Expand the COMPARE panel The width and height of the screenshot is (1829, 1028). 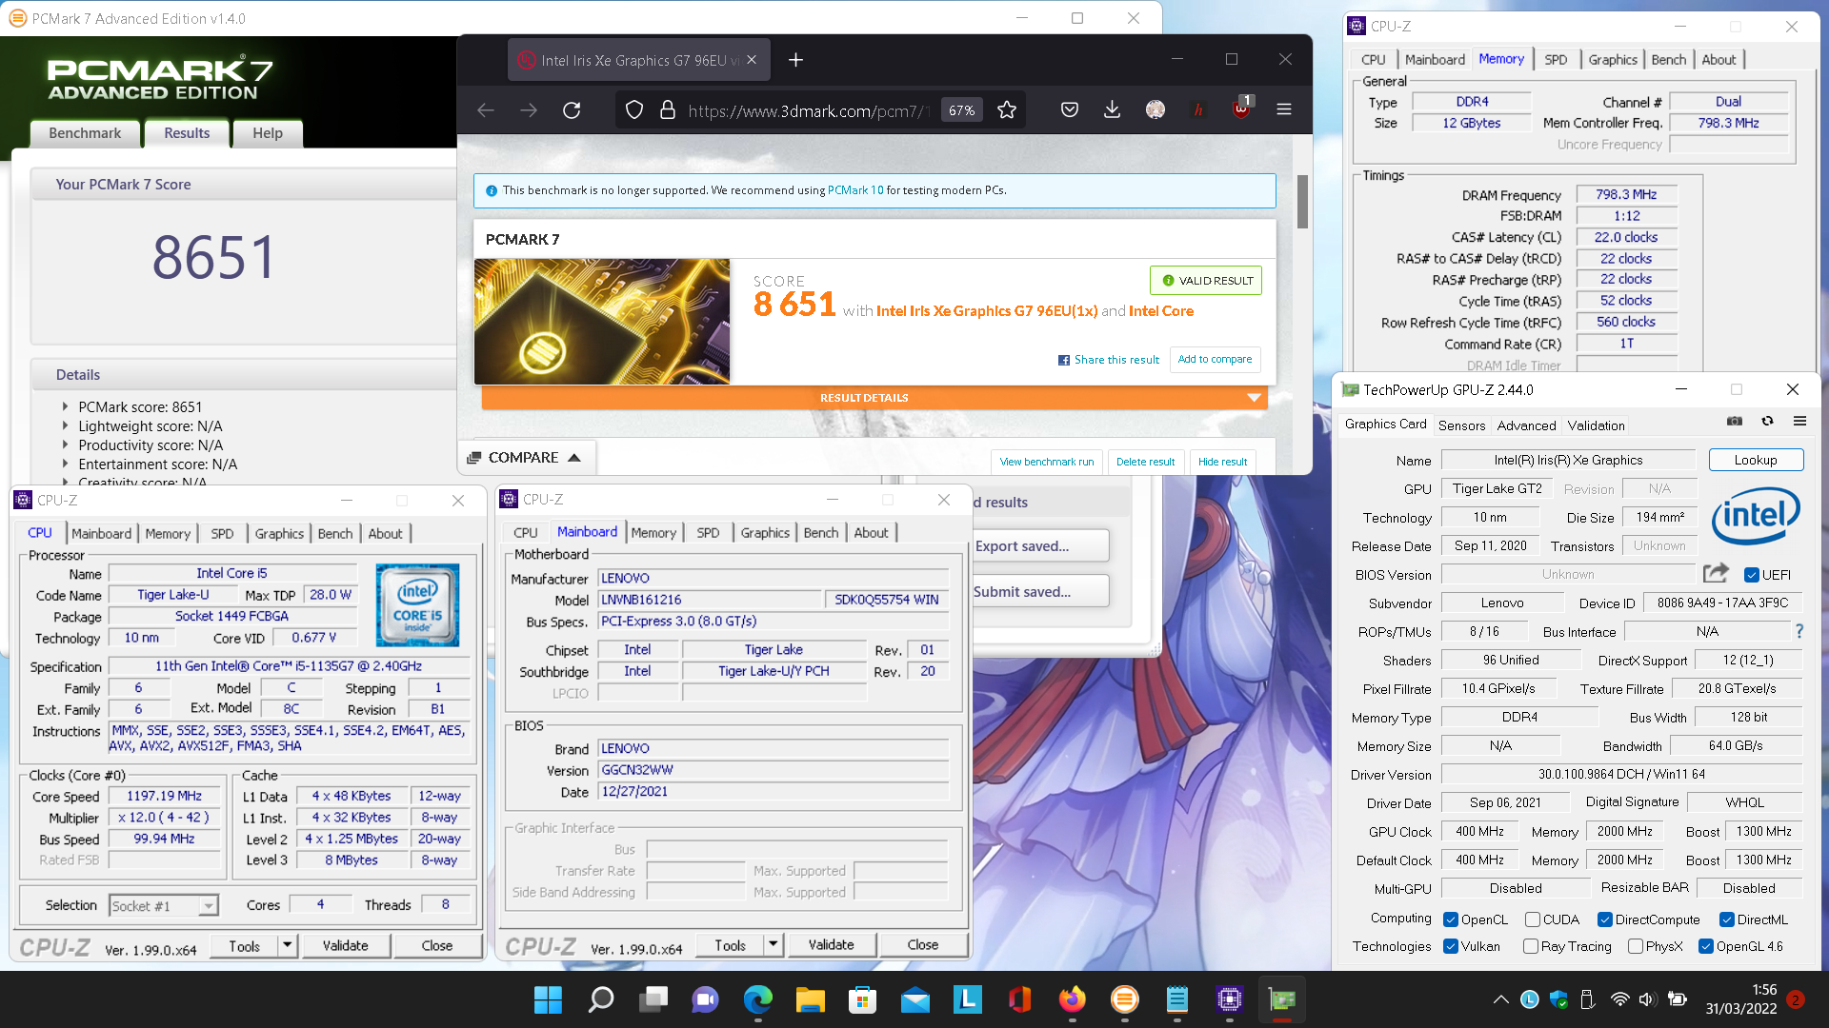point(525,458)
